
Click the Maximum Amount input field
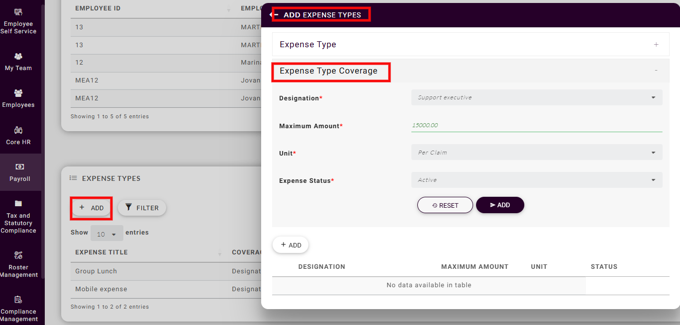tap(536, 125)
